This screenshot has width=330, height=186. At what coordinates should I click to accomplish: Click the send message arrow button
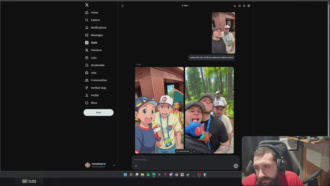(x=236, y=166)
